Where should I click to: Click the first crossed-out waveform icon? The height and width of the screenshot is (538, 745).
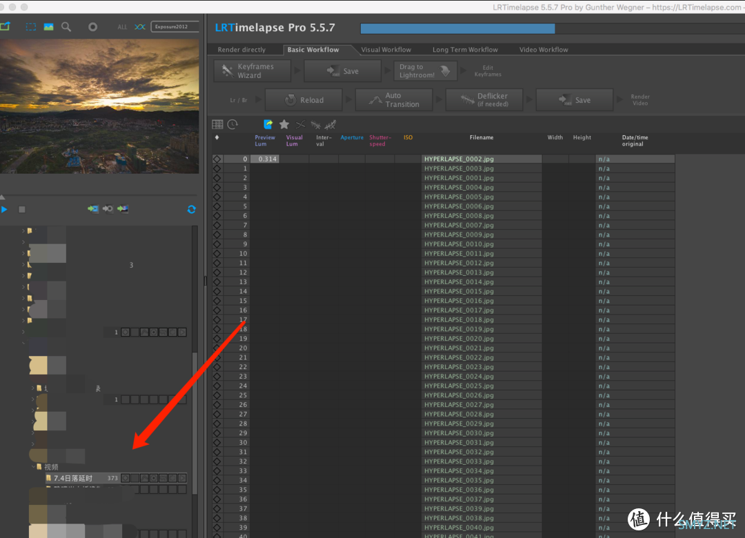(x=315, y=125)
